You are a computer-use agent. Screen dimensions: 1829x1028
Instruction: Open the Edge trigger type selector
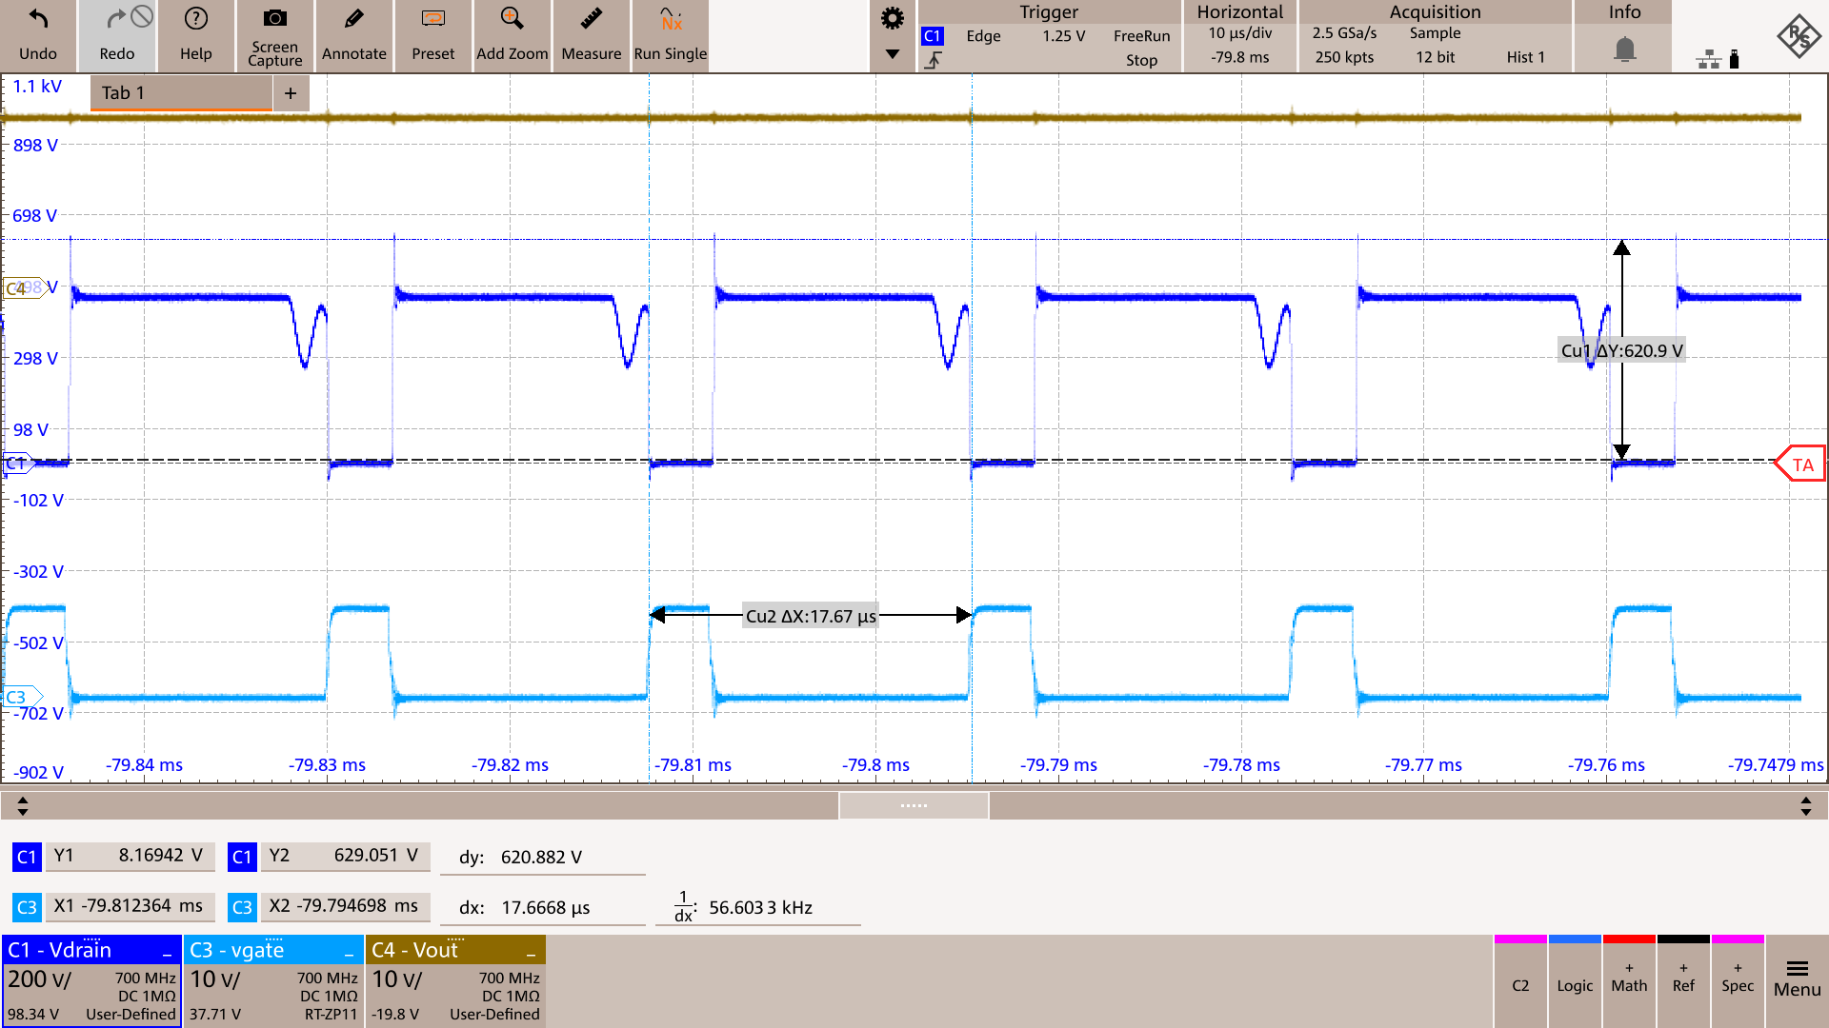pyautogui.click(x=983, y=35)
